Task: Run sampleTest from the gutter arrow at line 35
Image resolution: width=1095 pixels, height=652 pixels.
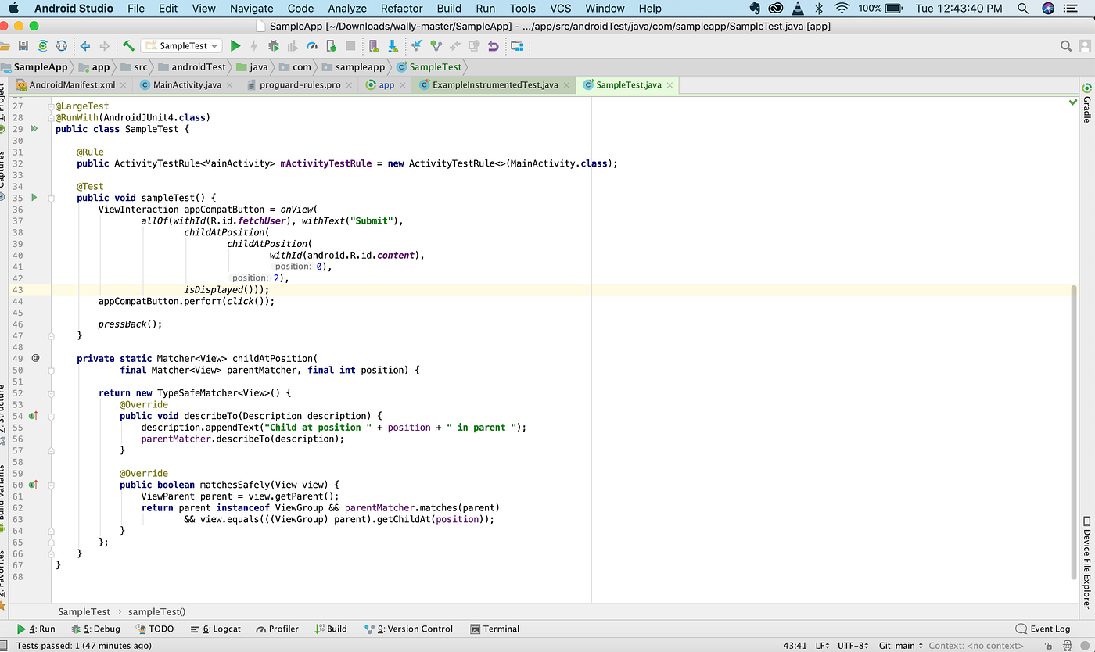Action: coord(34,198)
